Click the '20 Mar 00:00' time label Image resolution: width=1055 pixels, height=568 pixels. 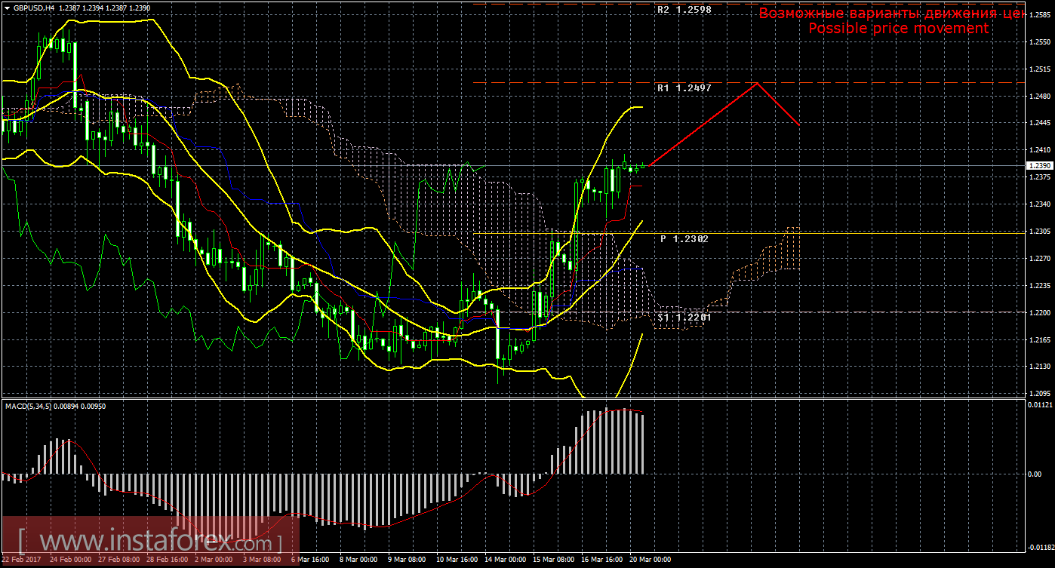pos(650,560)
